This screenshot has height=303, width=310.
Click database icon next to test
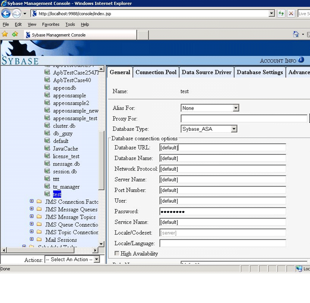click(x=47, y=194)
